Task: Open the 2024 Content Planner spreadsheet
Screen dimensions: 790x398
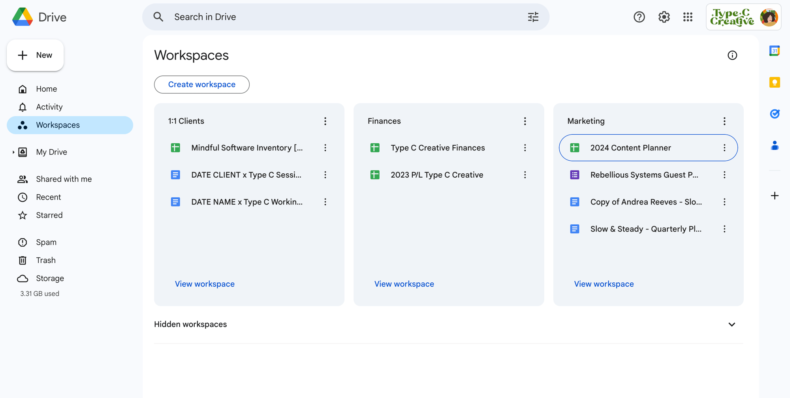Action: [x=630, y=148]
